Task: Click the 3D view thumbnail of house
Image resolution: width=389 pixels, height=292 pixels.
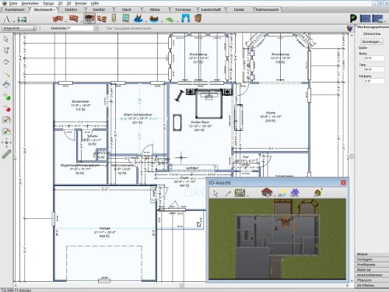Action: pyautogui.click(x=277, y=239)
